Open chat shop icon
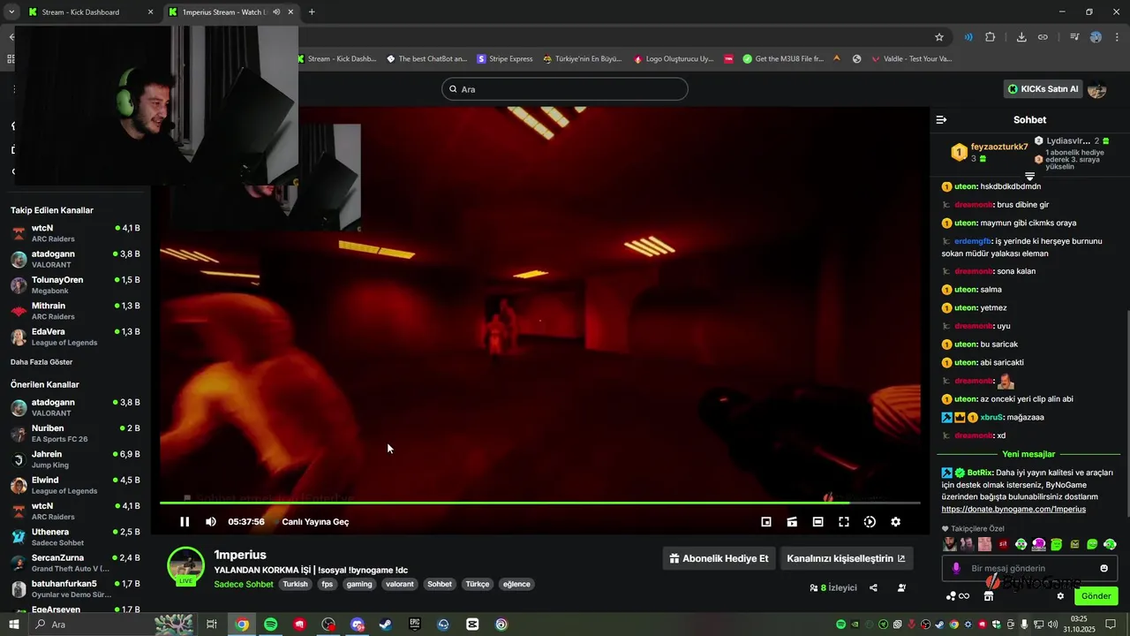Image resolution: width=1130 pixels, height=636 pixels. click(988, 596)
